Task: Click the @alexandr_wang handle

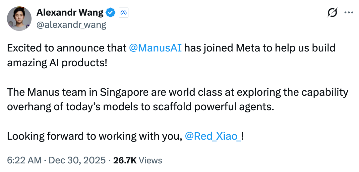Action: 72,25
